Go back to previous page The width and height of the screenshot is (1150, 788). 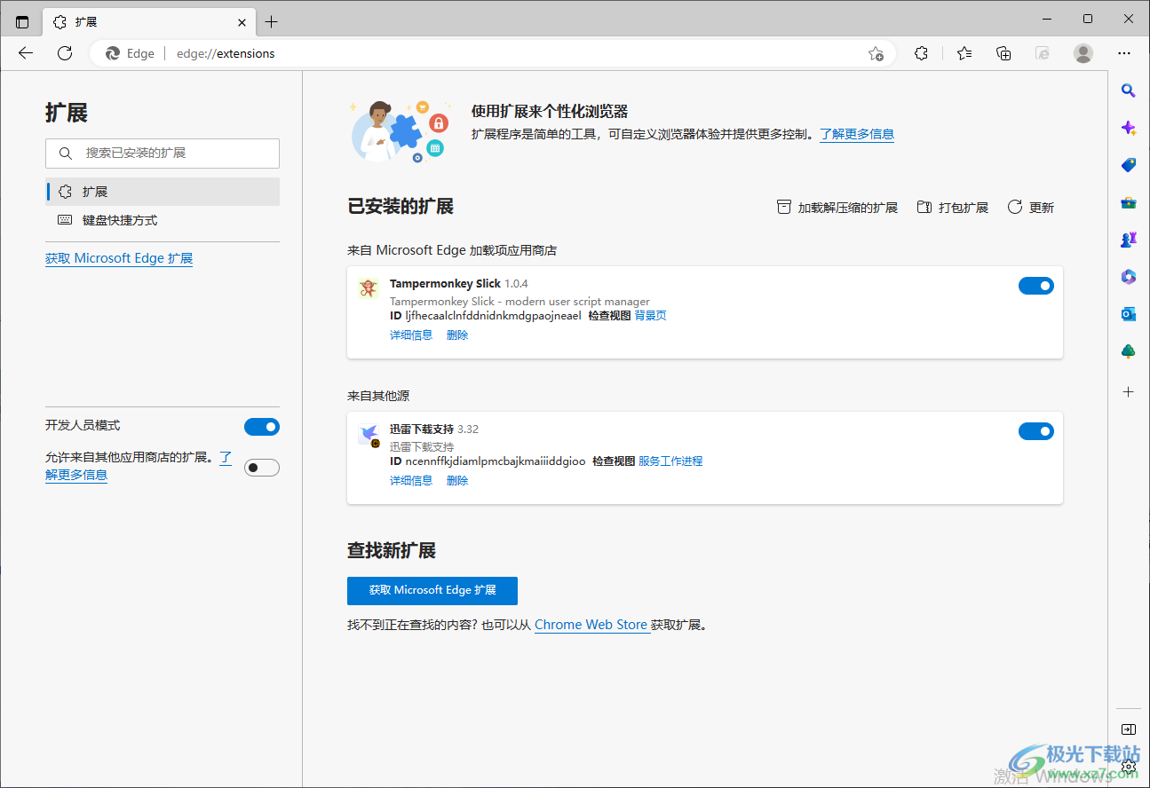click(26, 53)
